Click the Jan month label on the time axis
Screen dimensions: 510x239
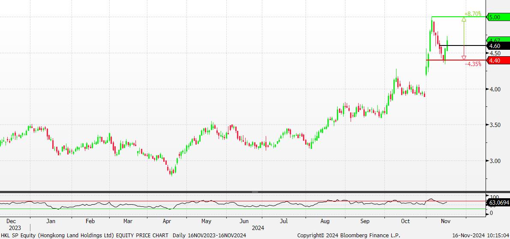pos(51,221)
